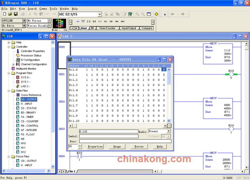250x180 pixels.
Task: Click the Forward navigation arrow
Action: pyautogui.click(x=183, y=14)
